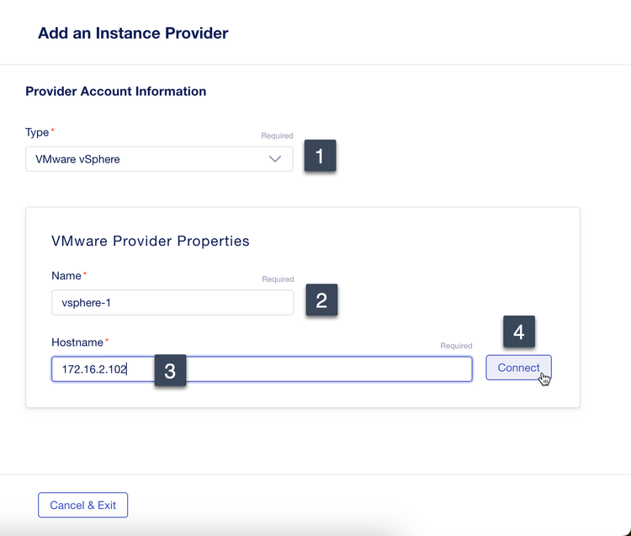This screenshot has height=536, width=631.
Task: Click callout badge 4 above Connect
Action: (x=519, y=332)
